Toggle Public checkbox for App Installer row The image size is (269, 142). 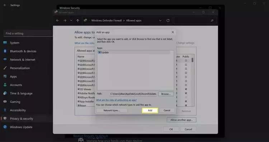pos(186,101)
